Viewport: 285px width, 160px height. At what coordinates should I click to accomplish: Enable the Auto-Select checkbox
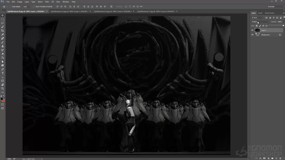coord(11,7)
